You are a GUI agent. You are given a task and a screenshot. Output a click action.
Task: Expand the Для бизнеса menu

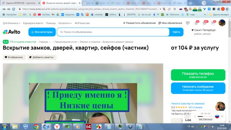tap(11, 23)
